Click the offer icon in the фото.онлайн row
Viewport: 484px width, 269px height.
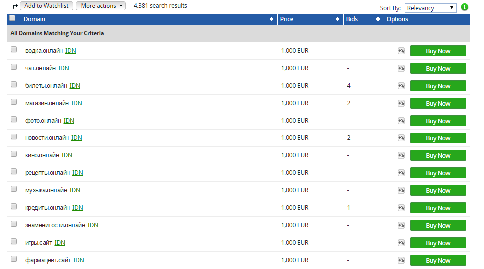tap(401, 121)
